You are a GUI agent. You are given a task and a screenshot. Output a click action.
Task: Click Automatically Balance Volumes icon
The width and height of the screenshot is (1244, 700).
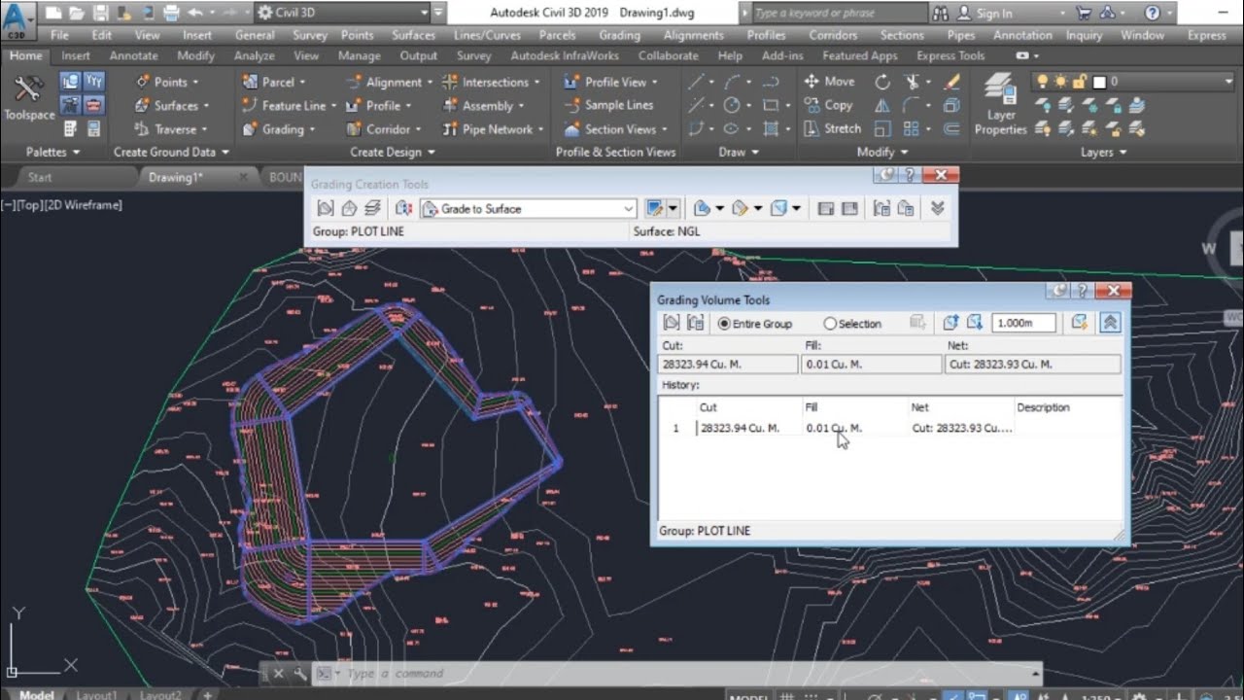pyautogui.click(x=1079, y=323)
